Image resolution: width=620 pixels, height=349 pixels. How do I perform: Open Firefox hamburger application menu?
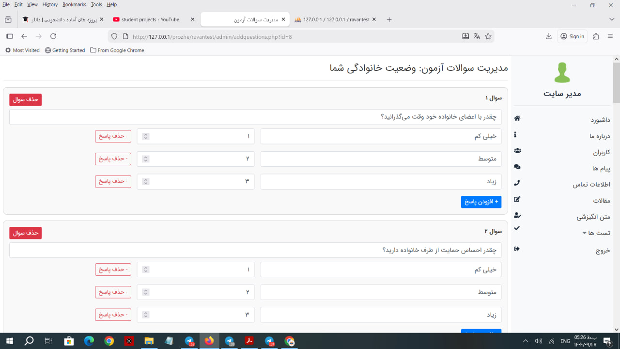610,36
